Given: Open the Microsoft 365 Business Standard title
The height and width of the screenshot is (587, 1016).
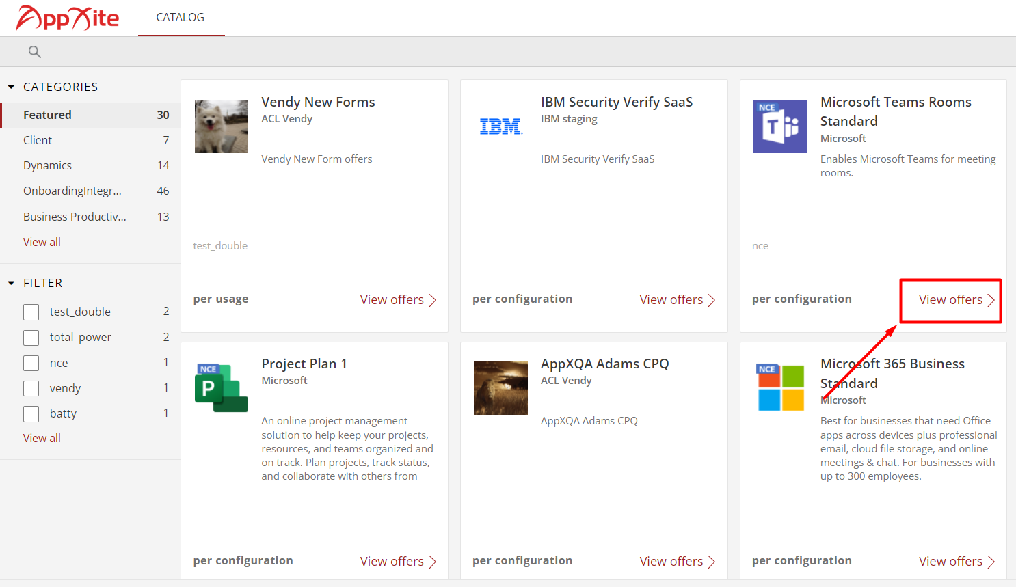Looking at the screenshot, I should pyautogui.click(x=892, y=373).
